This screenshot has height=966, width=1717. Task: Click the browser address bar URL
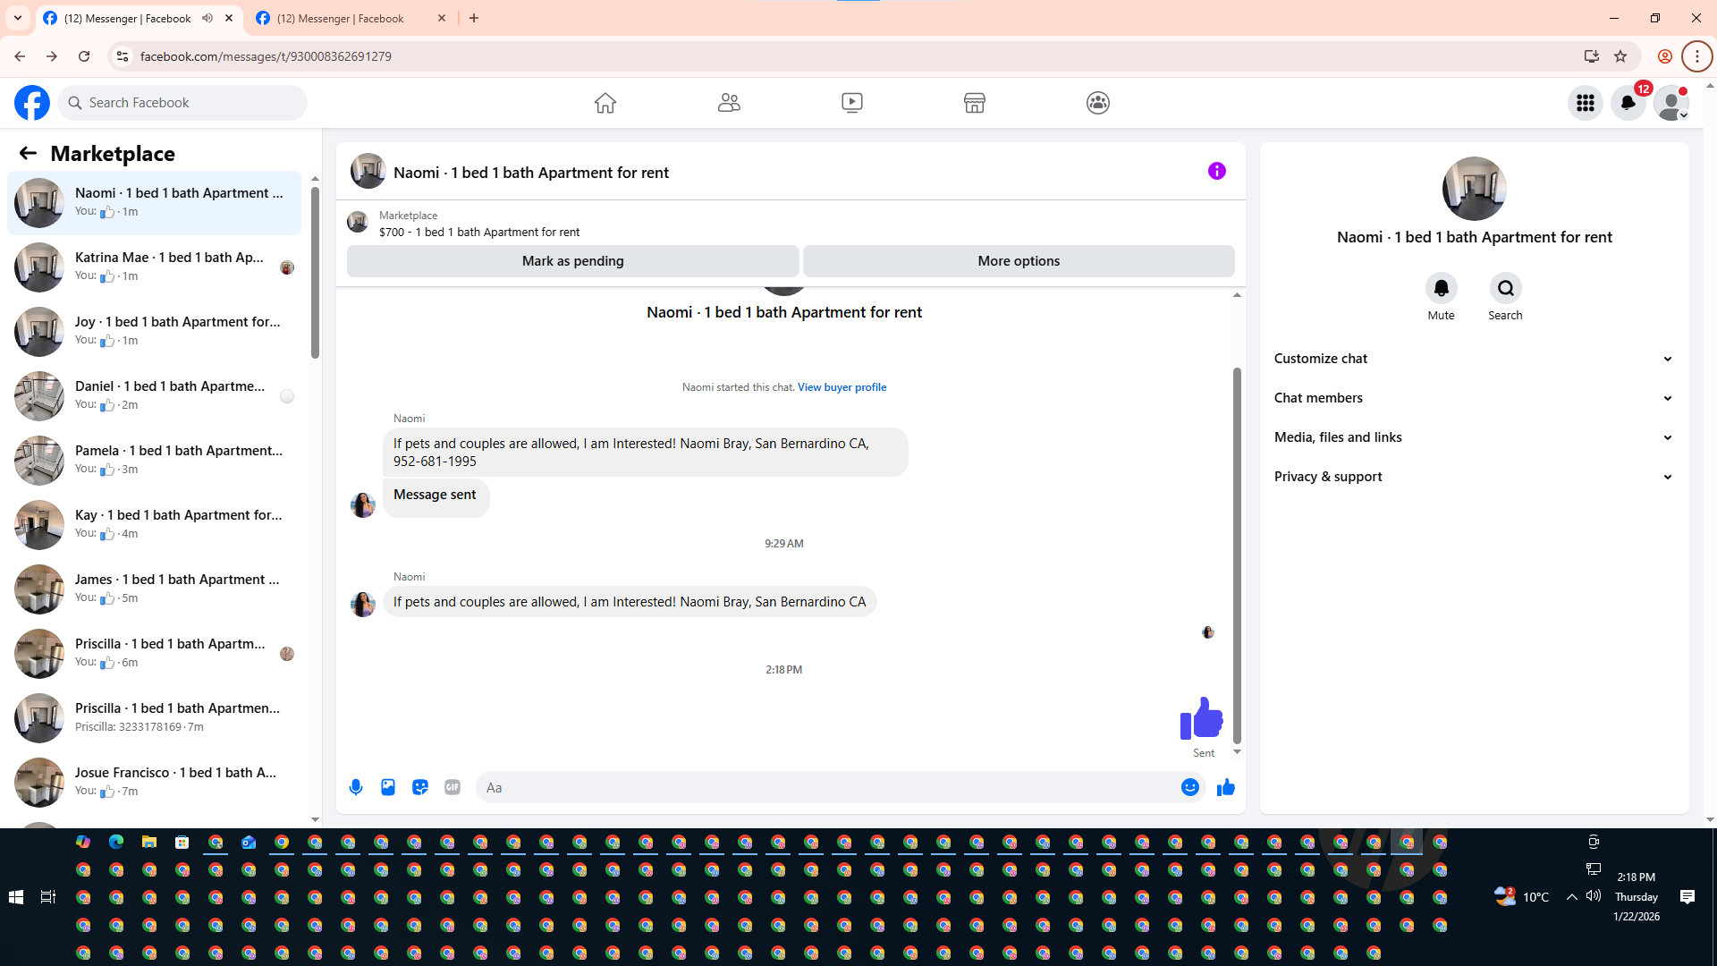click(x=266, y=56)
